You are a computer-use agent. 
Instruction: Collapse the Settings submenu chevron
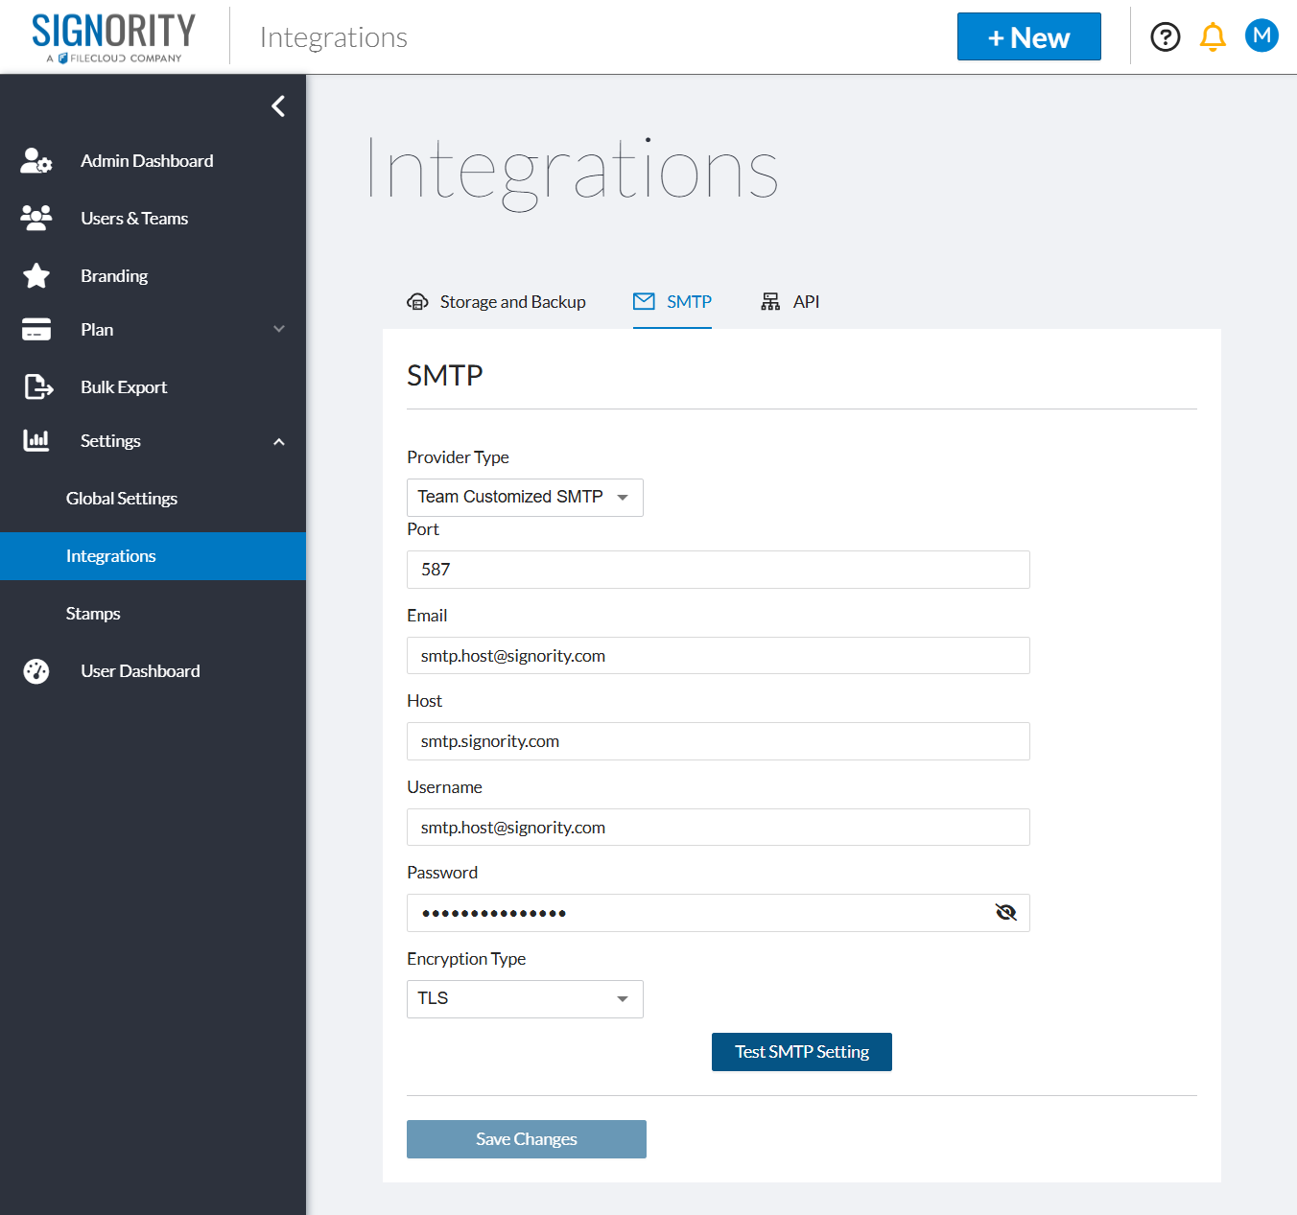(279, 442)
